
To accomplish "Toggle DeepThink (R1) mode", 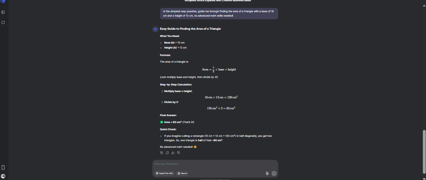I will (164, 173).
